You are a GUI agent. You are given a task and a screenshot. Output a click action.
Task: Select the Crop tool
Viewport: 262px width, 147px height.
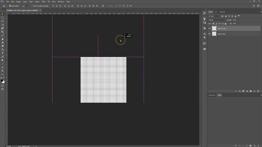pos(2,32)
